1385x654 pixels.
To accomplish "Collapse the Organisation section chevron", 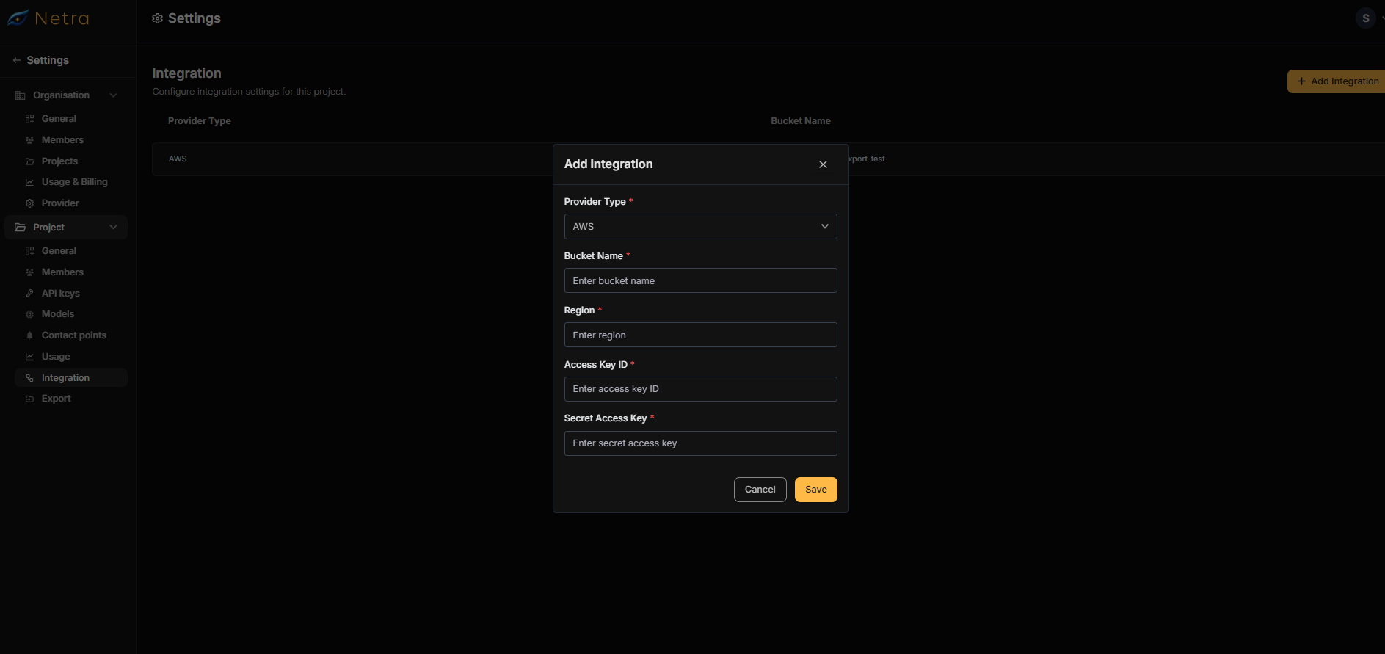I will [x=113, y=95].
